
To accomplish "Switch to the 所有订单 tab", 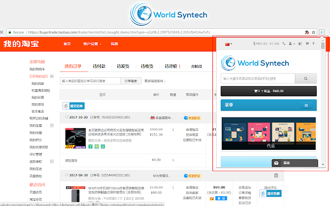I will [x=73, y=66].
